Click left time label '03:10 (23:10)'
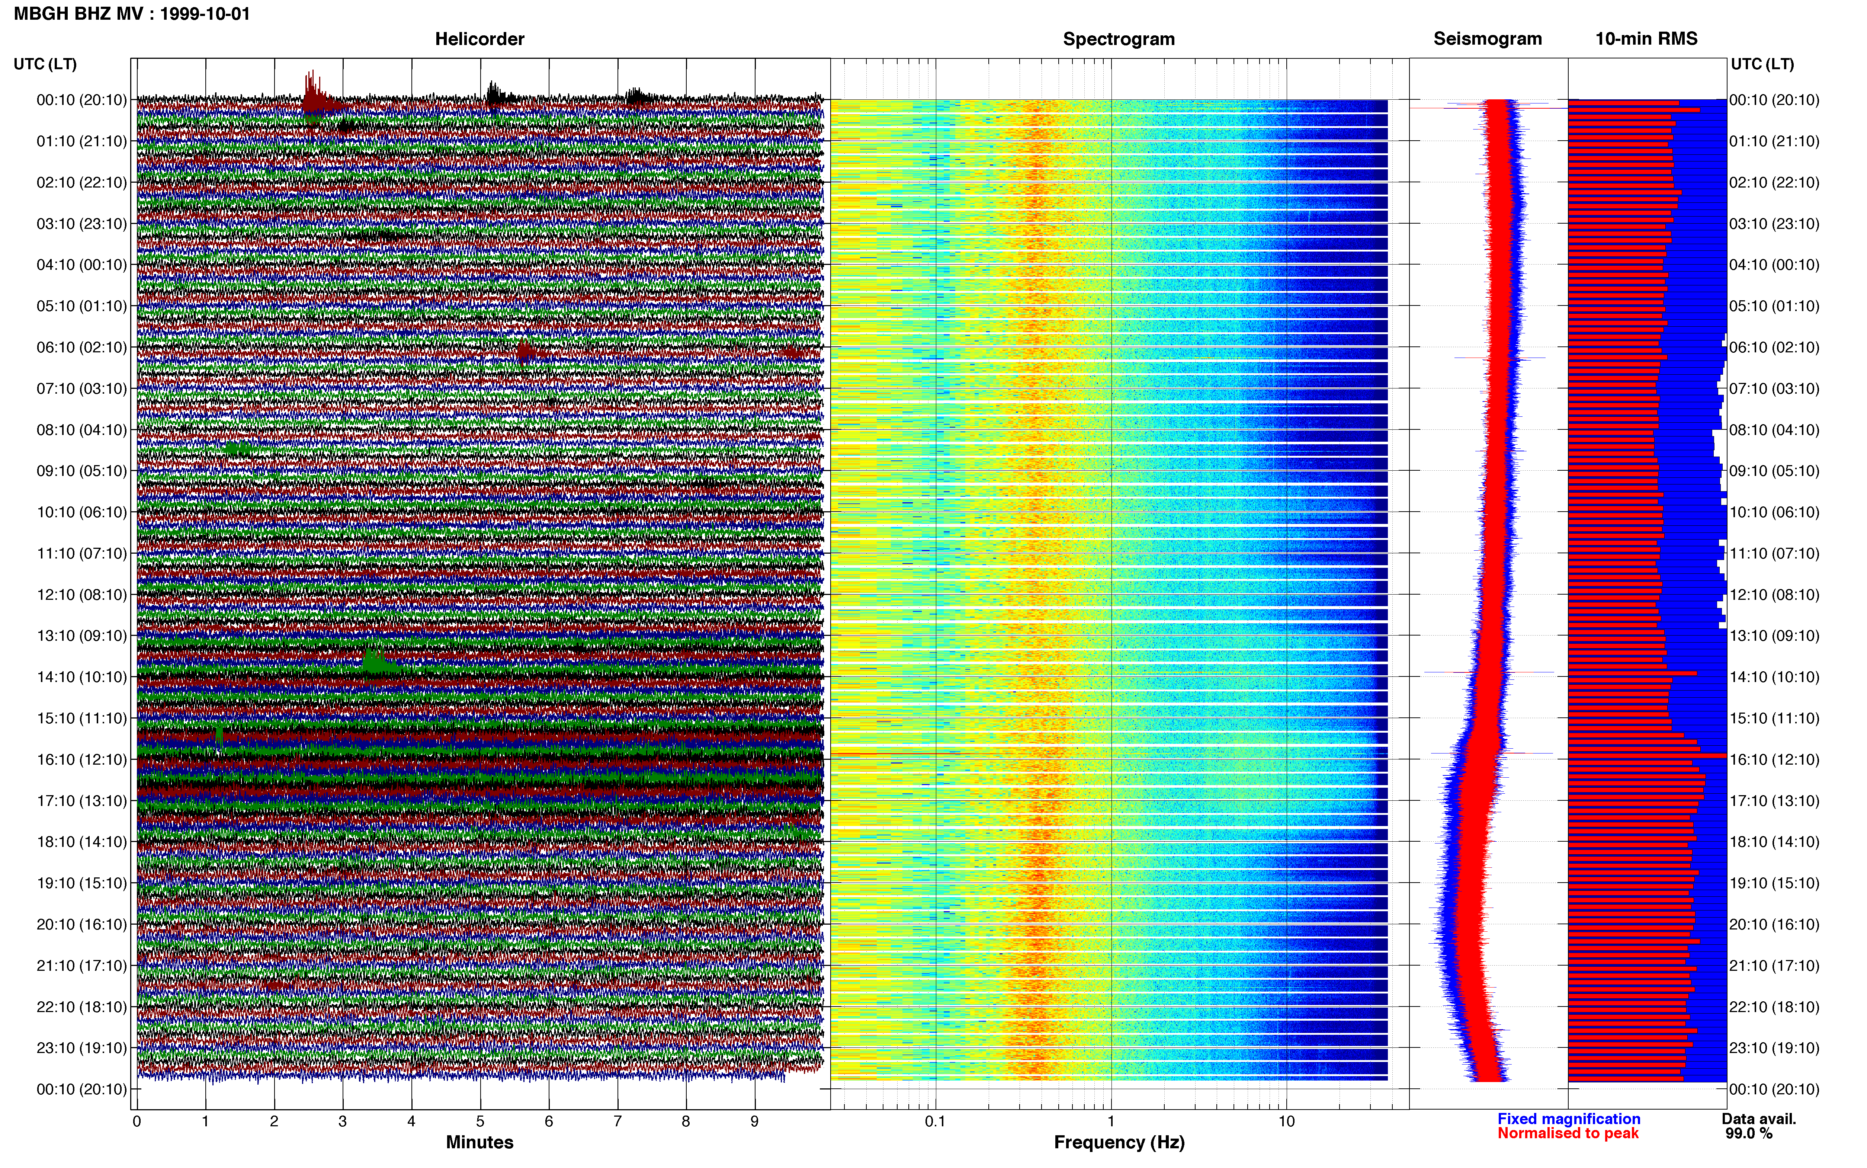The image size is (1867, 1168). (x=82, y=223)
